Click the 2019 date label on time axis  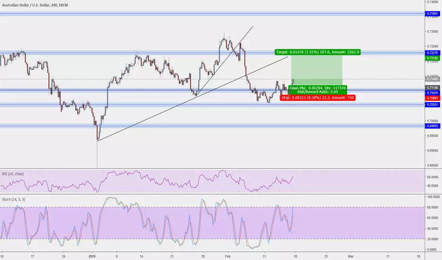[x=92, y=256]
